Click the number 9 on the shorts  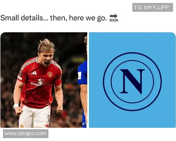tap(48, 119)
